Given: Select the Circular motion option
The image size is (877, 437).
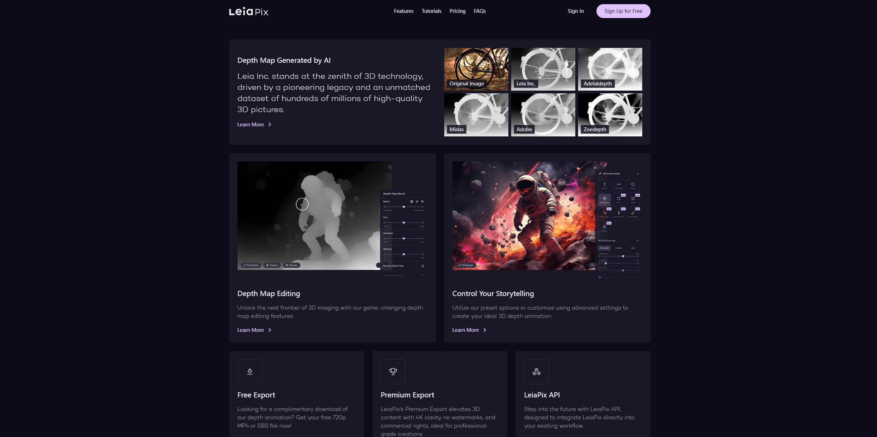Looking at the screenshot, I should click(x=604, y=248).
